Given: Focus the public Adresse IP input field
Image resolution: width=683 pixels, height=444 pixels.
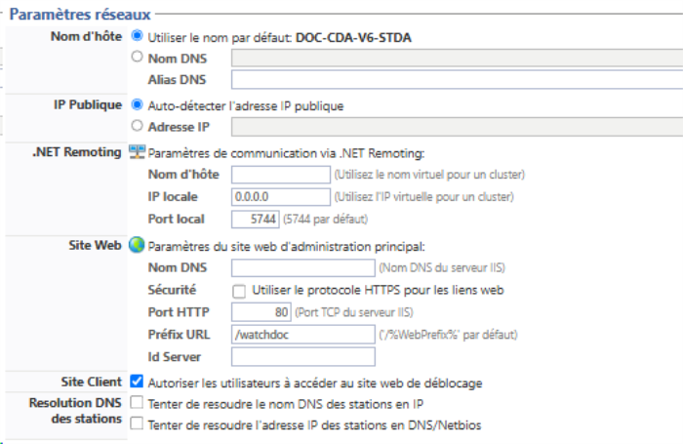Looking at the screenshot, I should tap(455, 127).
